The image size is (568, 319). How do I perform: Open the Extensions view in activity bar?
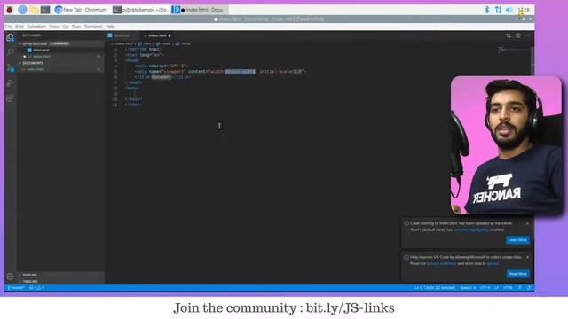pos(10,98)
